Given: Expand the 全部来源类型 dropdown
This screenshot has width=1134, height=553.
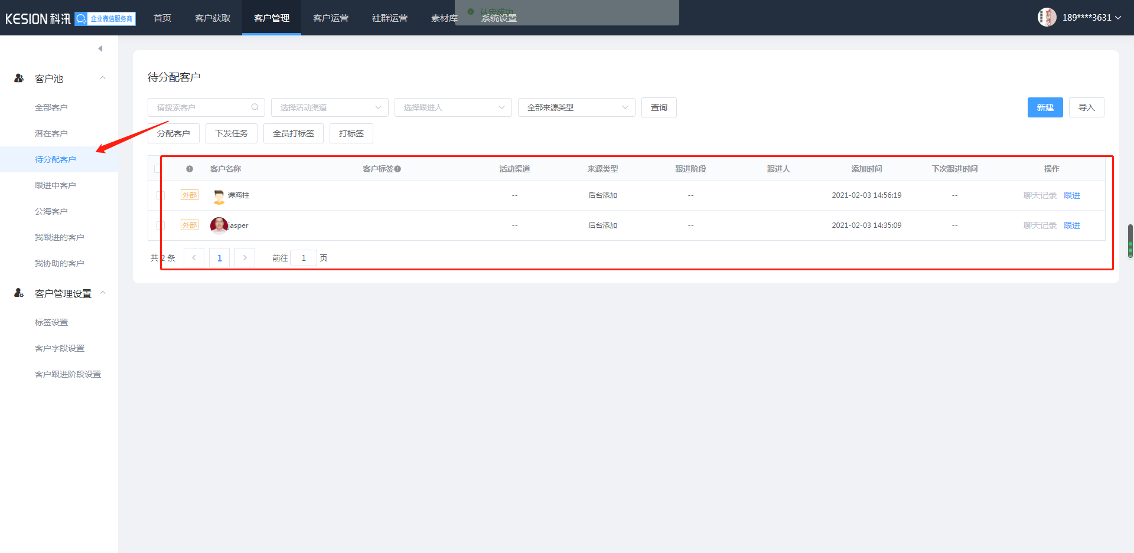Looking at the screenshot, I should point(576,107).
